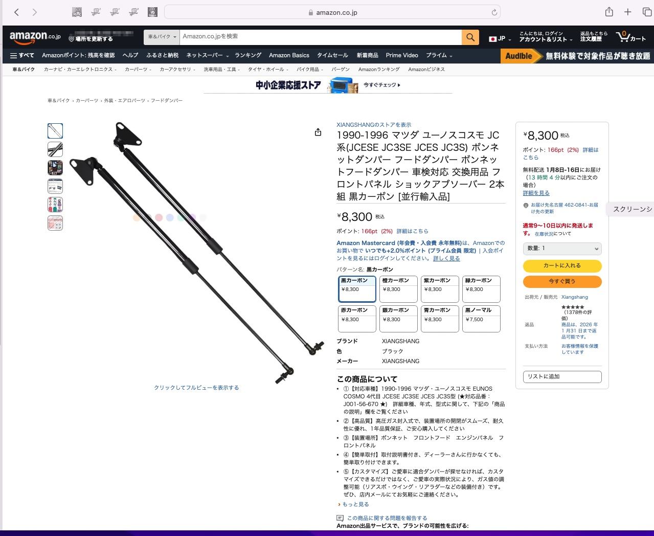The width and height of the screenshot is (654, 536).
Task: Select the third product thumbnail image
Action: tap(55, 168)
